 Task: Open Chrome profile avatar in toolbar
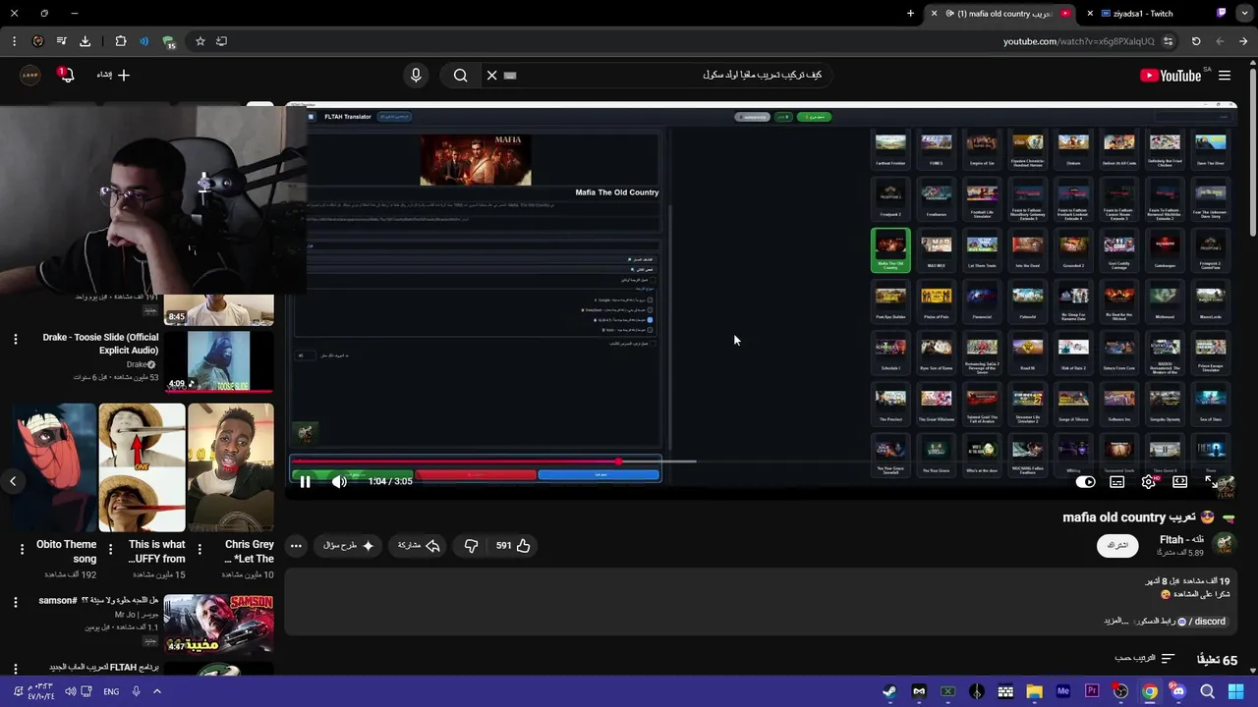tap(37, 41)
